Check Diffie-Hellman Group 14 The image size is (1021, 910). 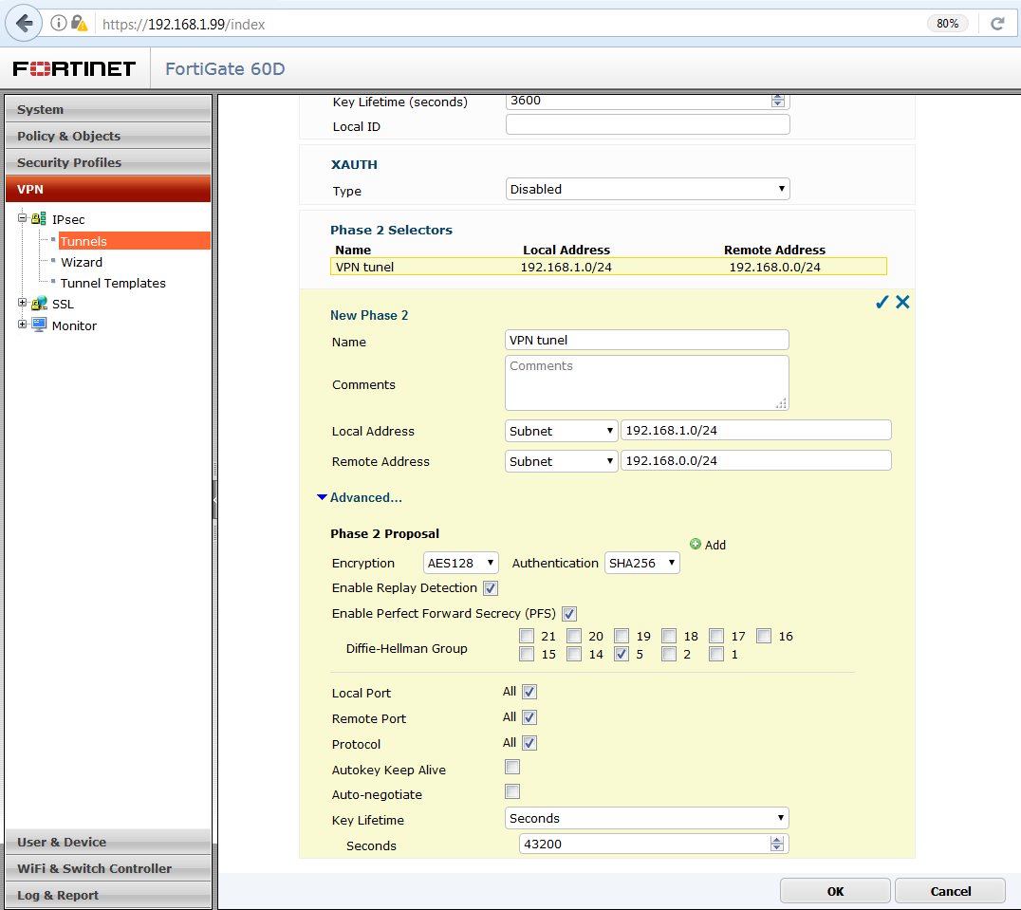pos(574,654)
